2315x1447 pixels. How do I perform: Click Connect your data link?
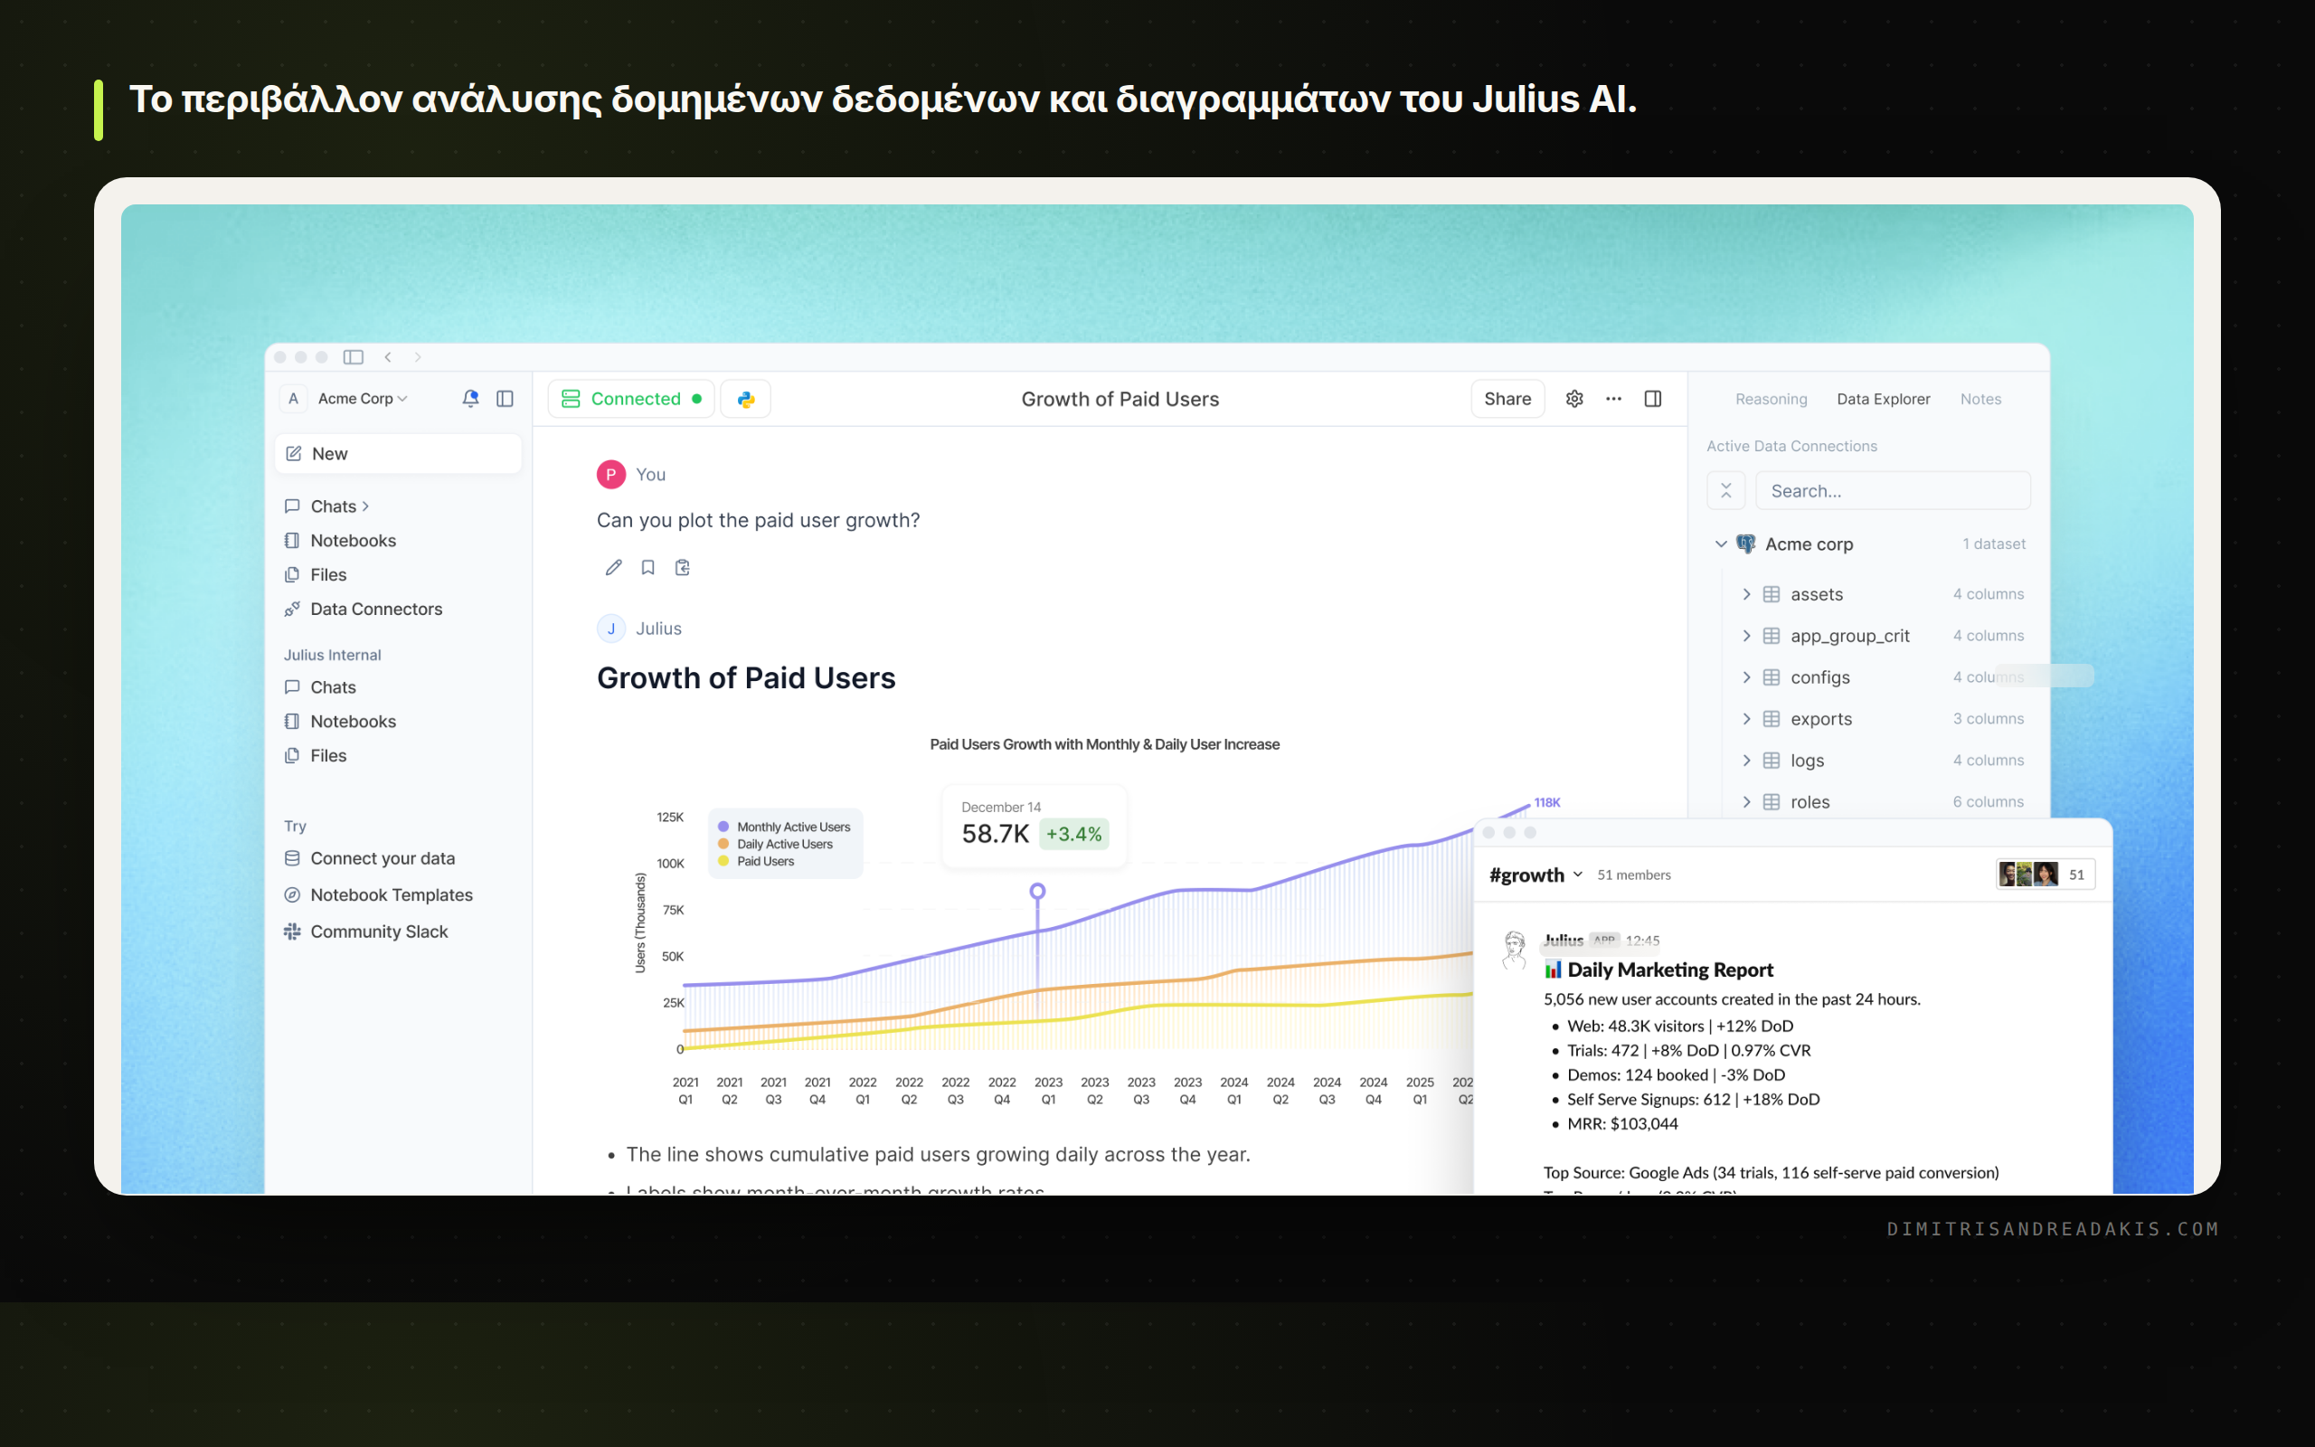tap(383, 858)
